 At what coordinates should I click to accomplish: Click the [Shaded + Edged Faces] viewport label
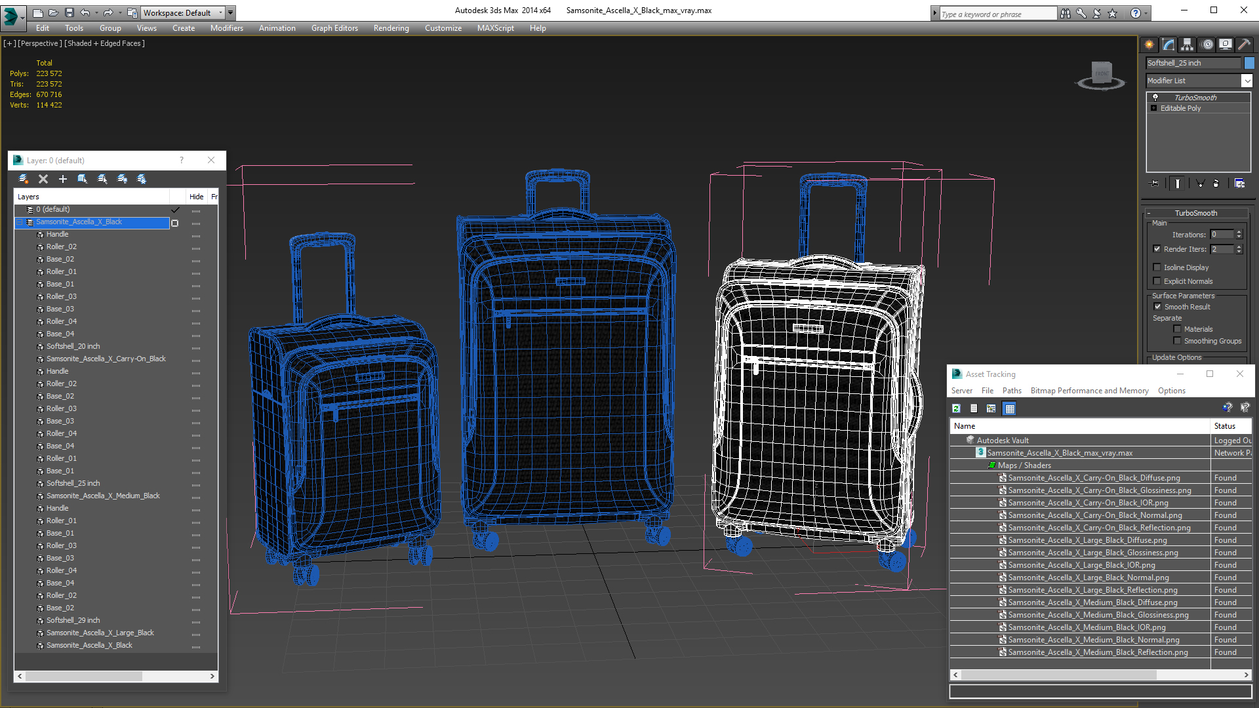tap(105, 43)
